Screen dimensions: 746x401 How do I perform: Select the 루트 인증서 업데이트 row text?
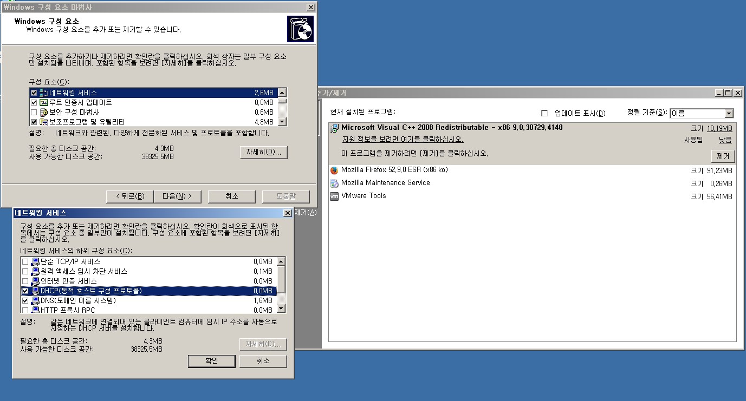pos(81,103)
